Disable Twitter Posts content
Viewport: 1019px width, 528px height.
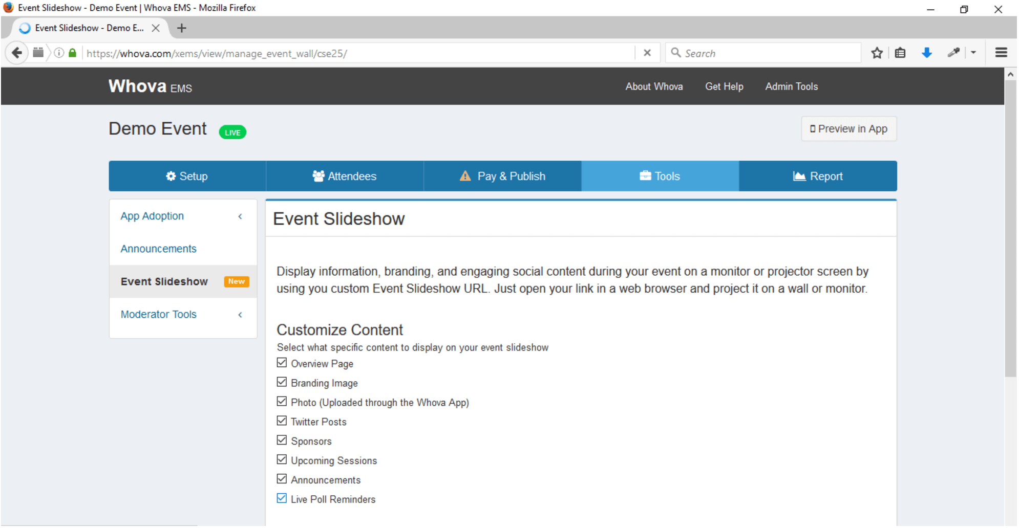coord(281,421)
